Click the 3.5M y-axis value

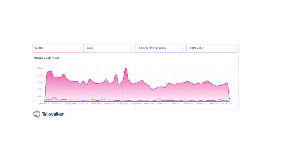(40, 76)
